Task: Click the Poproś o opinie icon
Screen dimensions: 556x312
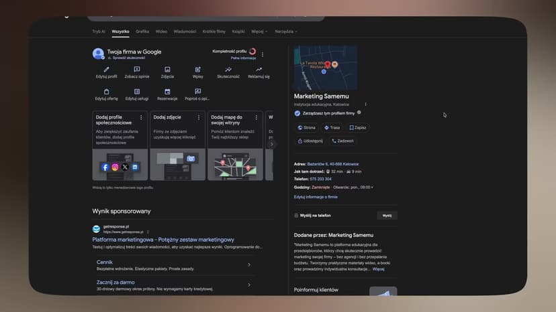Action: click(198, 92)
